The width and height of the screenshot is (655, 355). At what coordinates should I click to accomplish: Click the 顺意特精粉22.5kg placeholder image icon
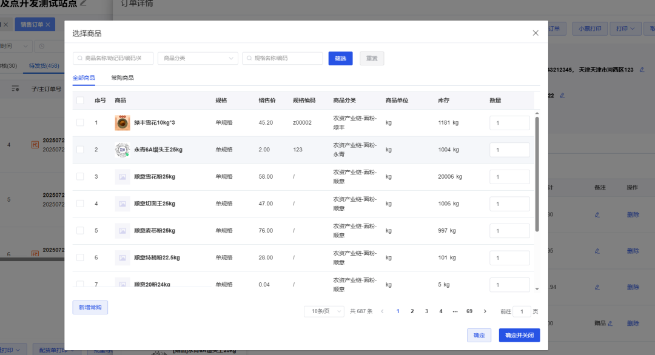123,258
